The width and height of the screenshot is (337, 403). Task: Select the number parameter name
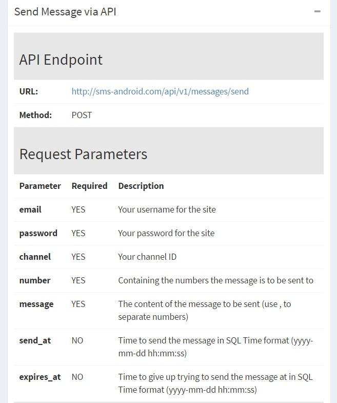click(35, 280)
